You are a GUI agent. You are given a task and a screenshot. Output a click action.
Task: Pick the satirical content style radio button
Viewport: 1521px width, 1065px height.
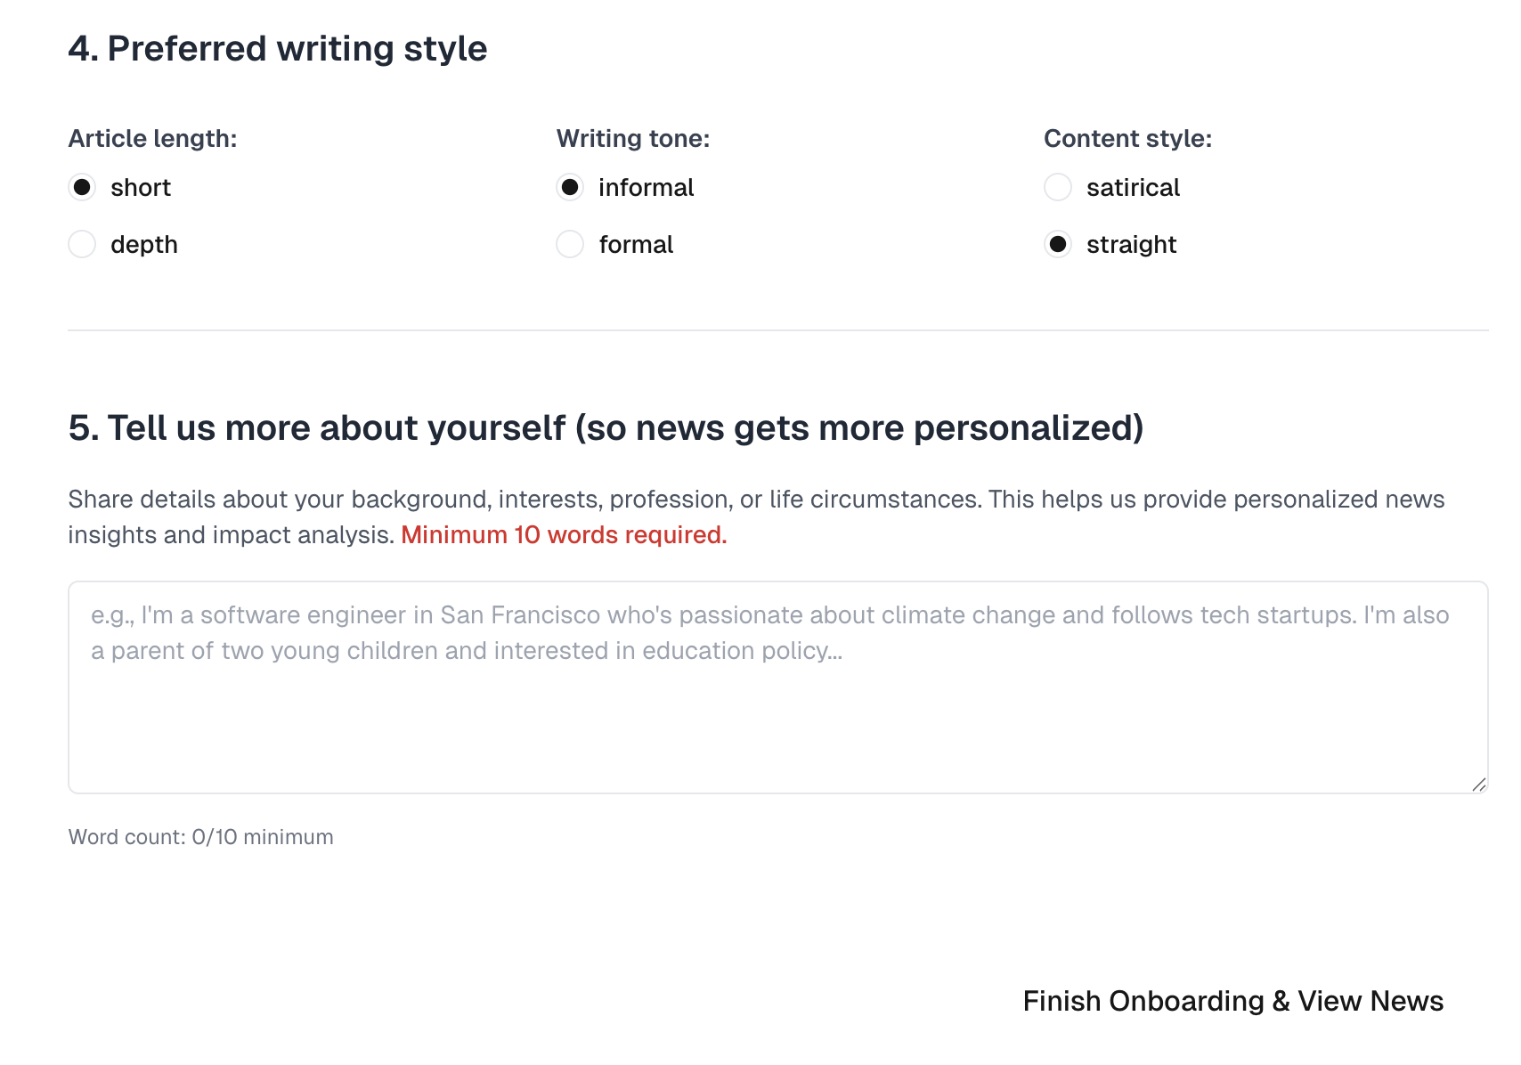tap(1058, 188)
